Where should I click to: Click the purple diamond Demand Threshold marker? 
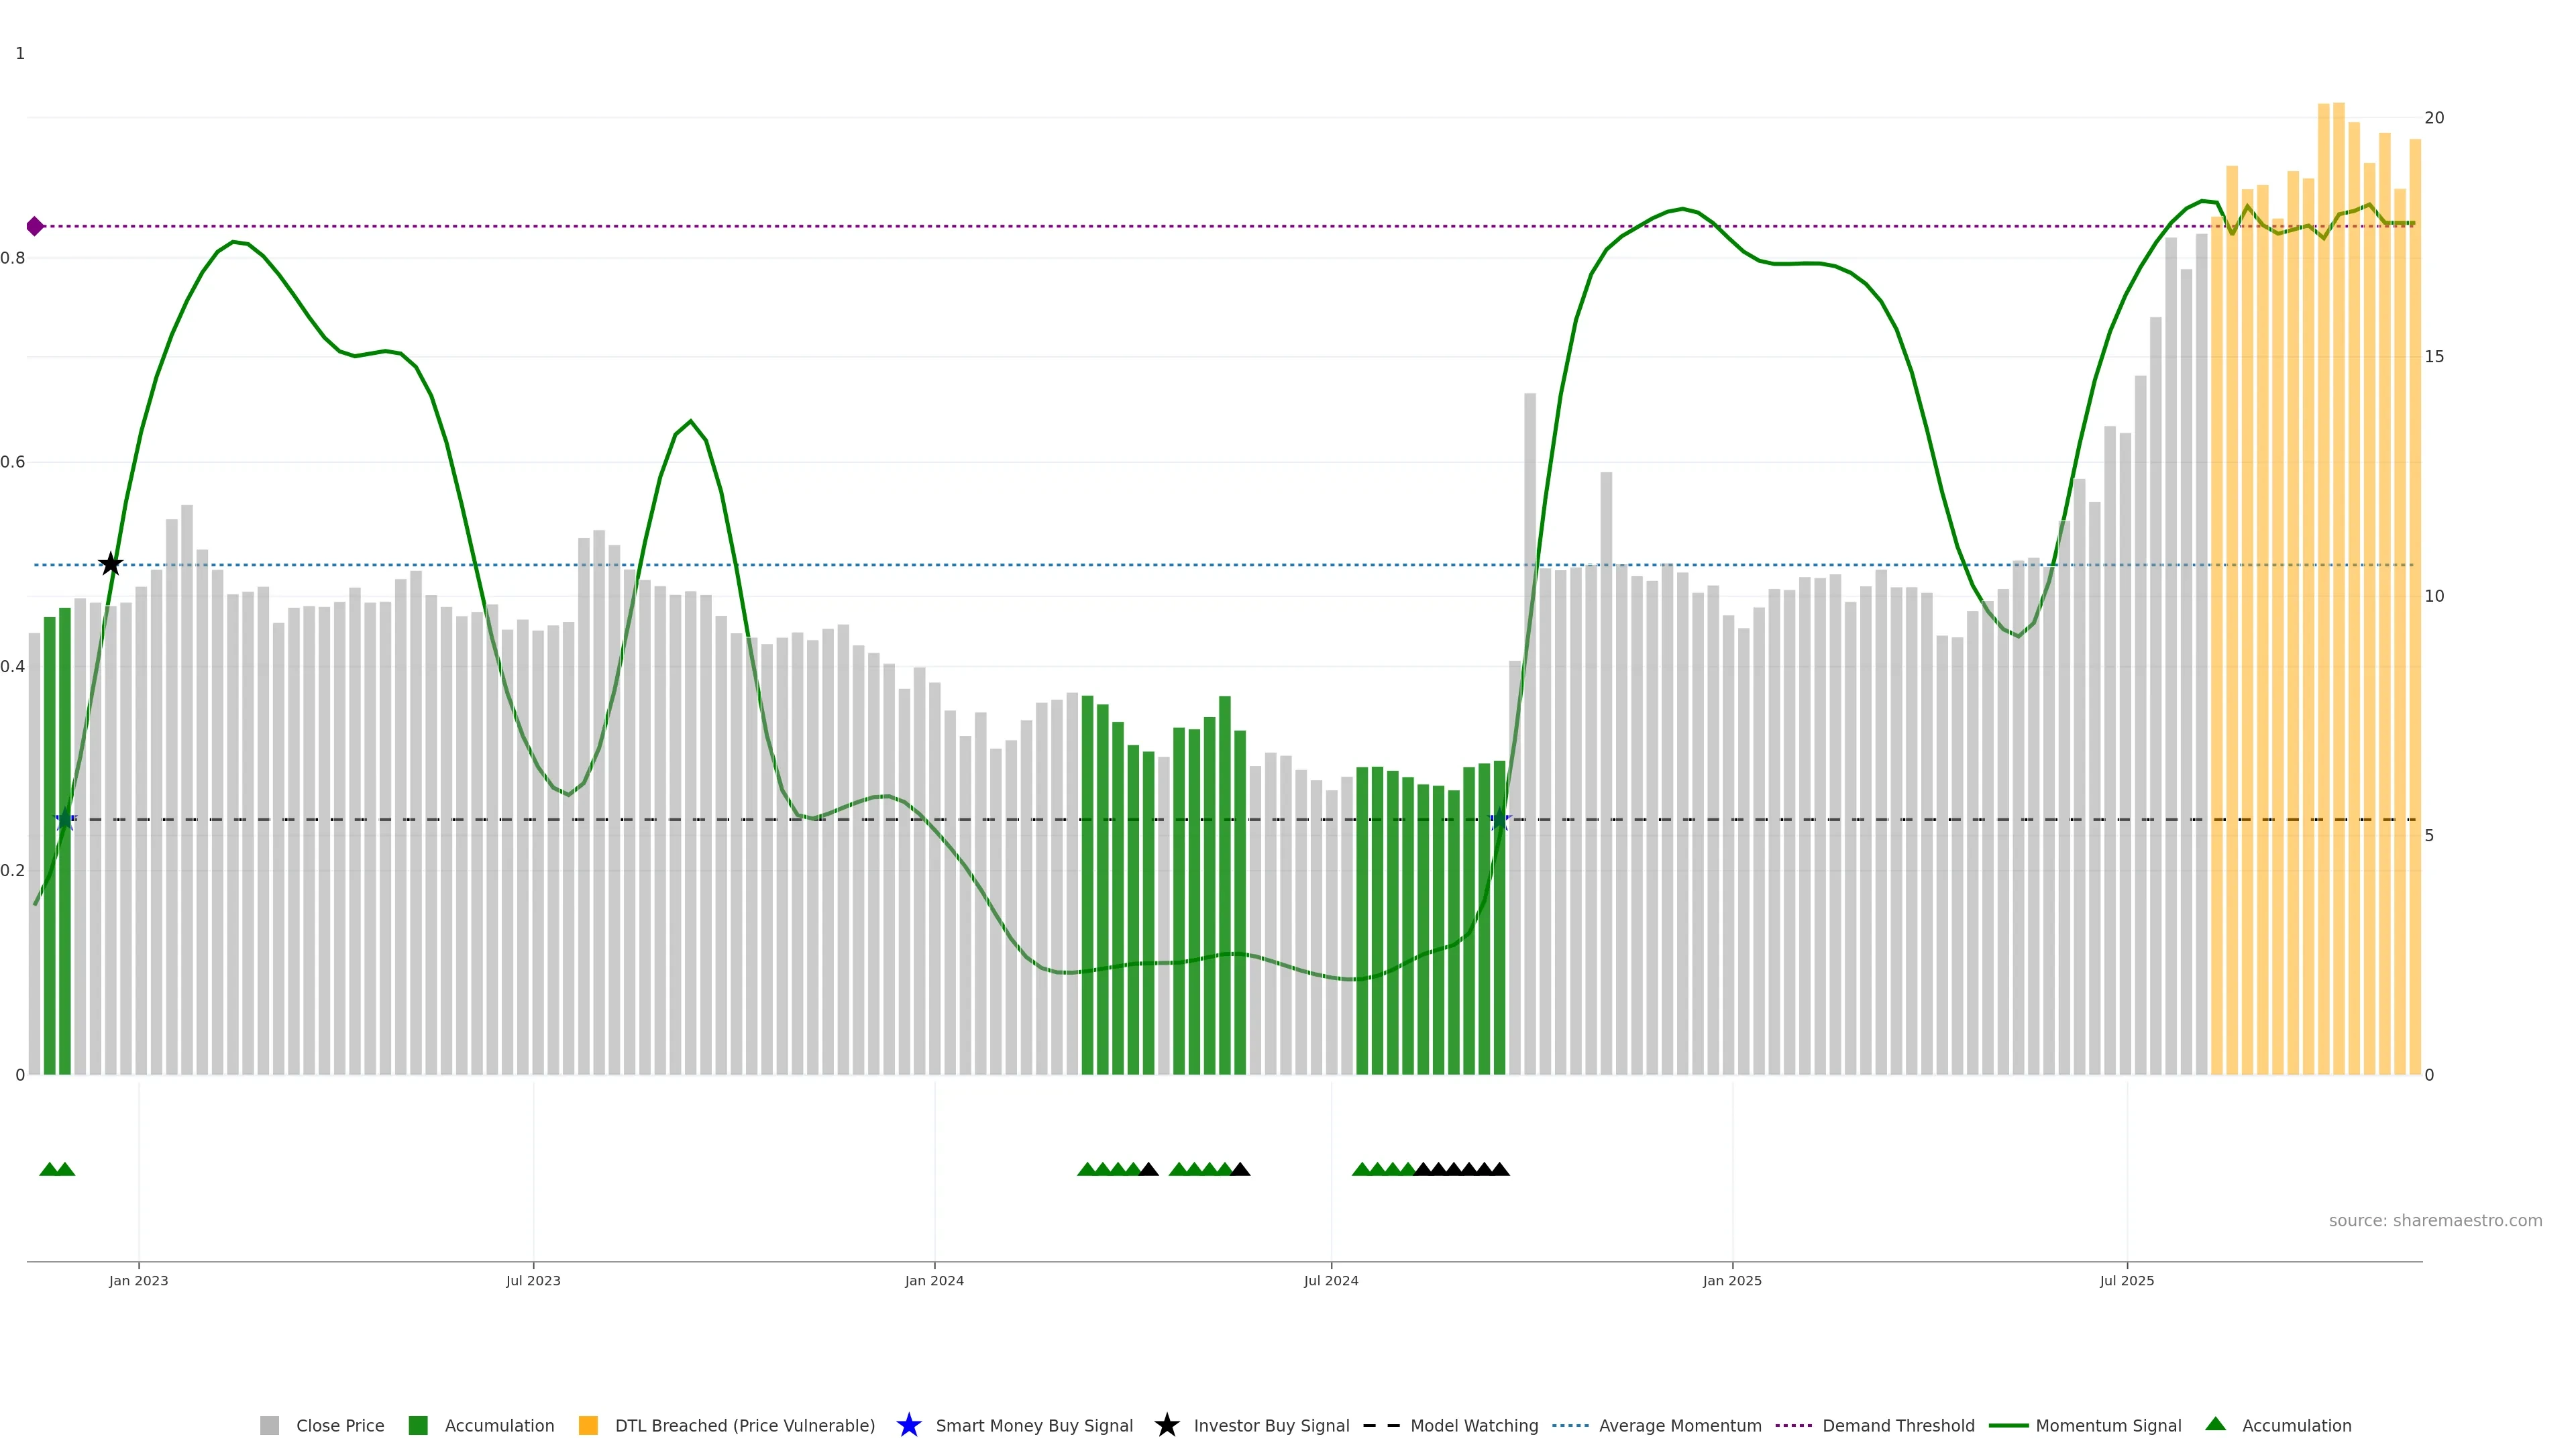(35, 226)
